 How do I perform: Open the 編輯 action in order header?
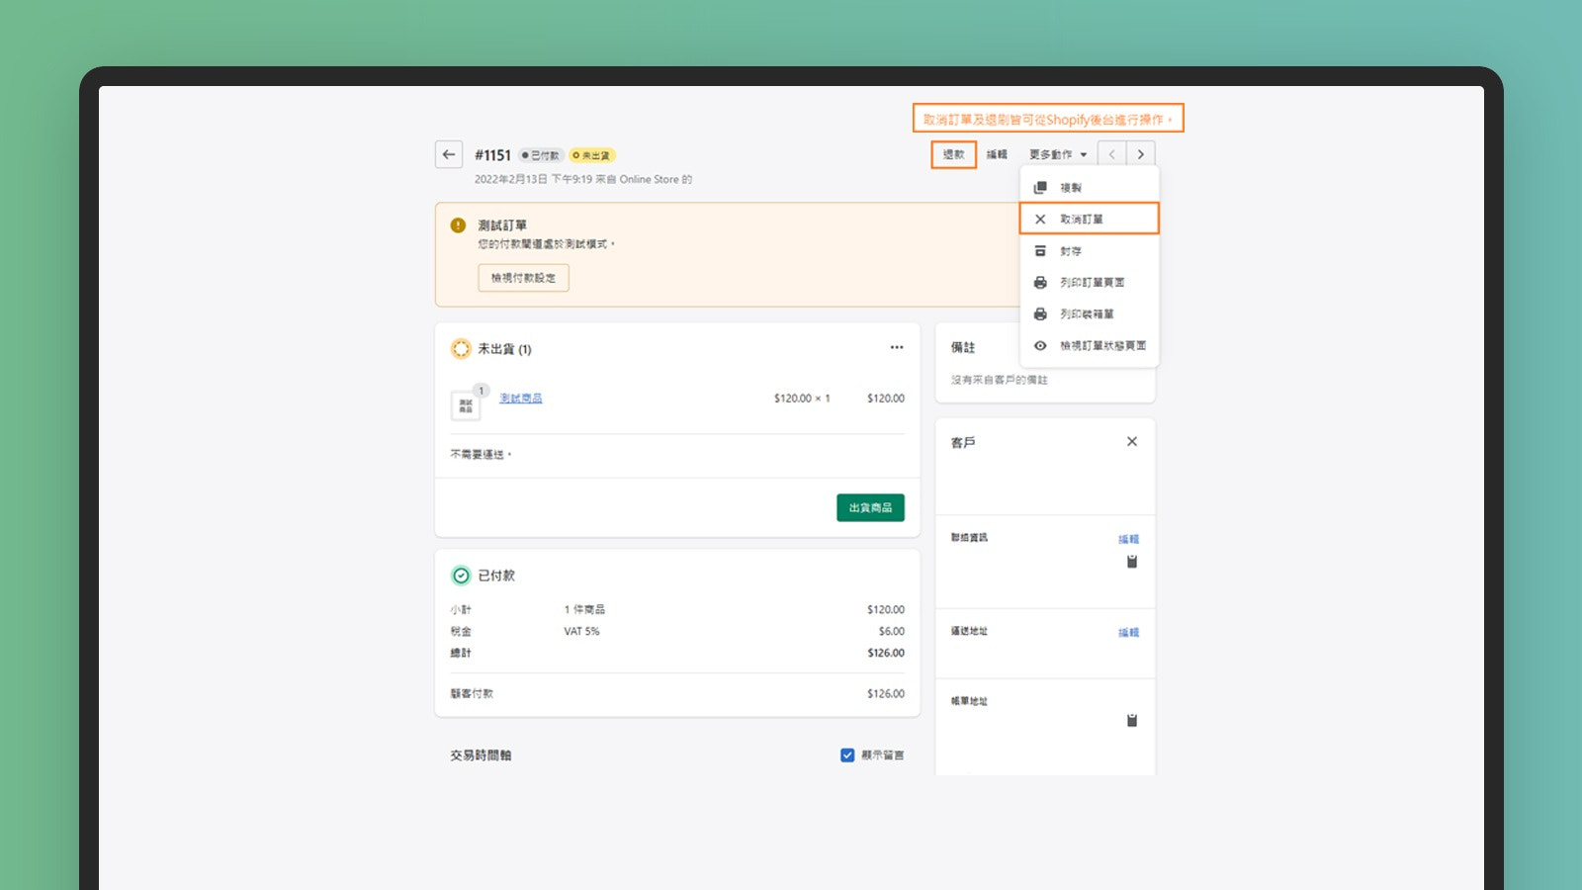997,154
